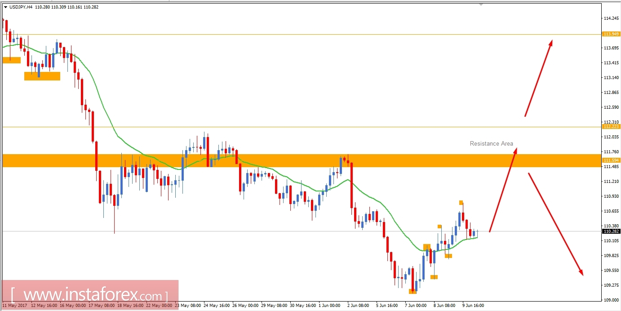Select the 111.594 price marker on axis
Image resolution: width=621 pixels, height=311 pixels.
(x=611, y=160)
